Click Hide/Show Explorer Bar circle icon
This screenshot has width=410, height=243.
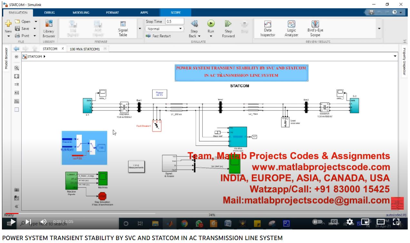coord(16,56)
